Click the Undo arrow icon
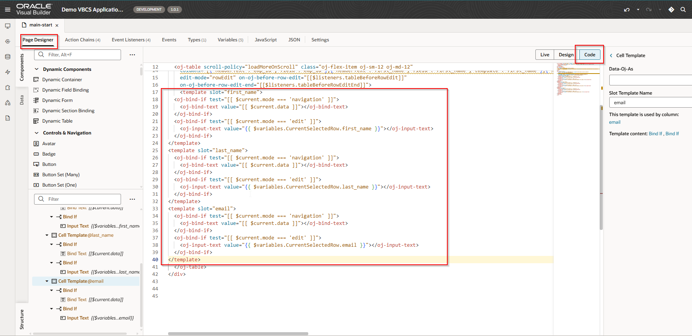Screen dimensions: 692x336 pyautogui.click(x=627, y=10)
